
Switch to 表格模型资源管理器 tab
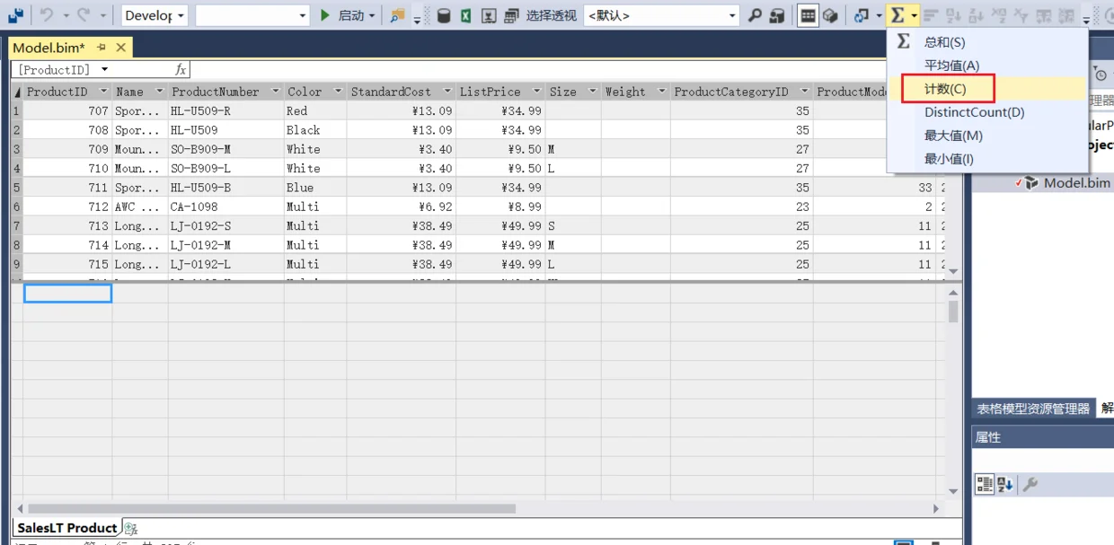pos(1033,409)
